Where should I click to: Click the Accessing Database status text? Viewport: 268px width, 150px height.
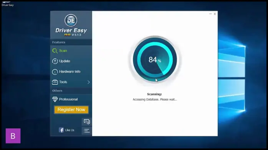tap(155, 99)
